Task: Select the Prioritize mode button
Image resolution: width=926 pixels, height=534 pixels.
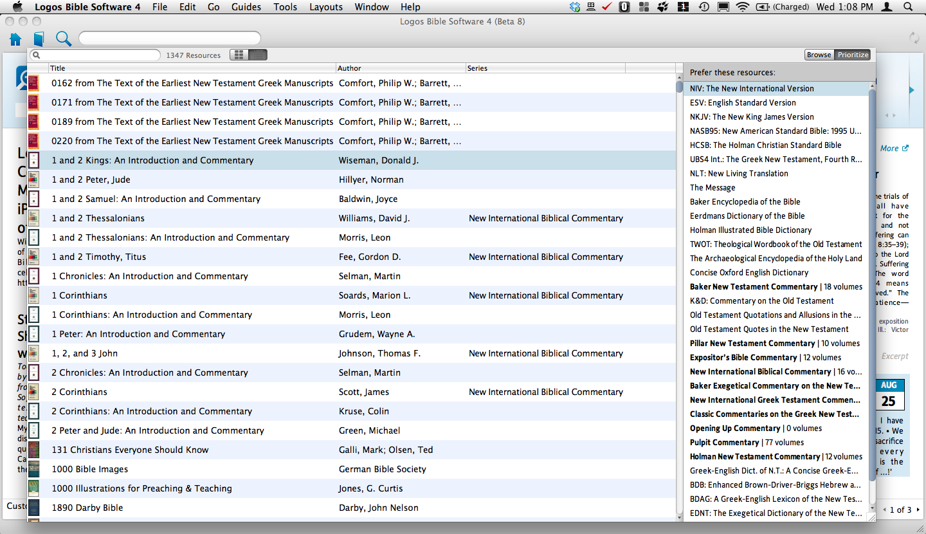Action: pos(853,55)
